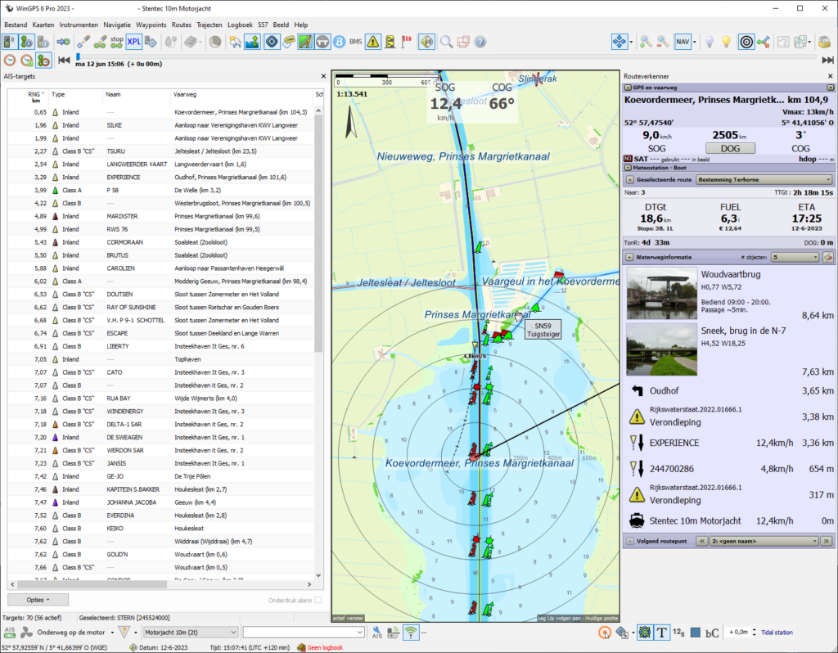Collapse the GPS en vaarweg section
The image size is (838, 653).
[628, 87]
